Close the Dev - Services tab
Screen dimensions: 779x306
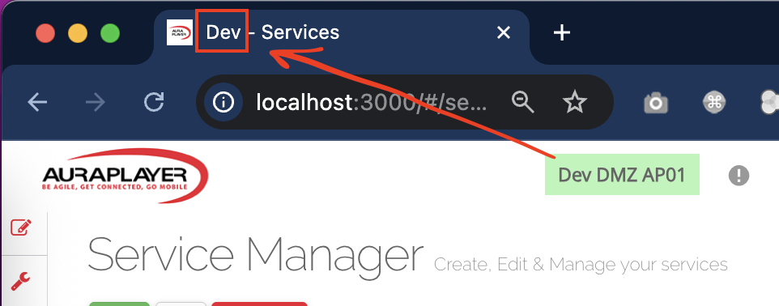tap(504, 32)
